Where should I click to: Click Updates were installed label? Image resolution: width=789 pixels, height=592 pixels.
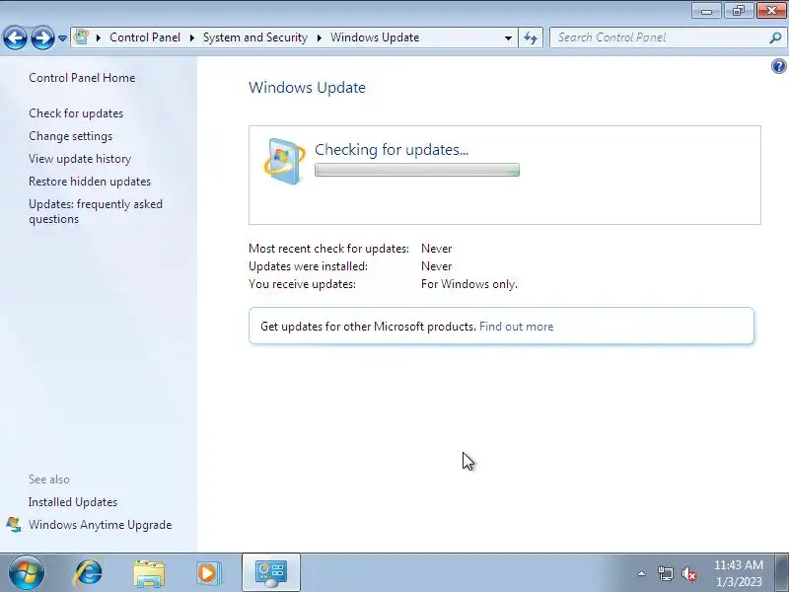coord(308,266)
